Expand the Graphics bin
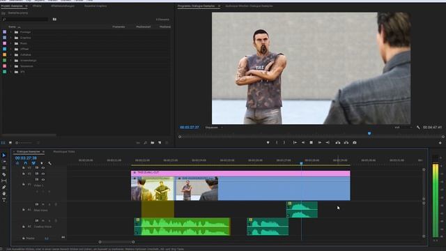The image size is (446, 251). [x=11, y=38]
